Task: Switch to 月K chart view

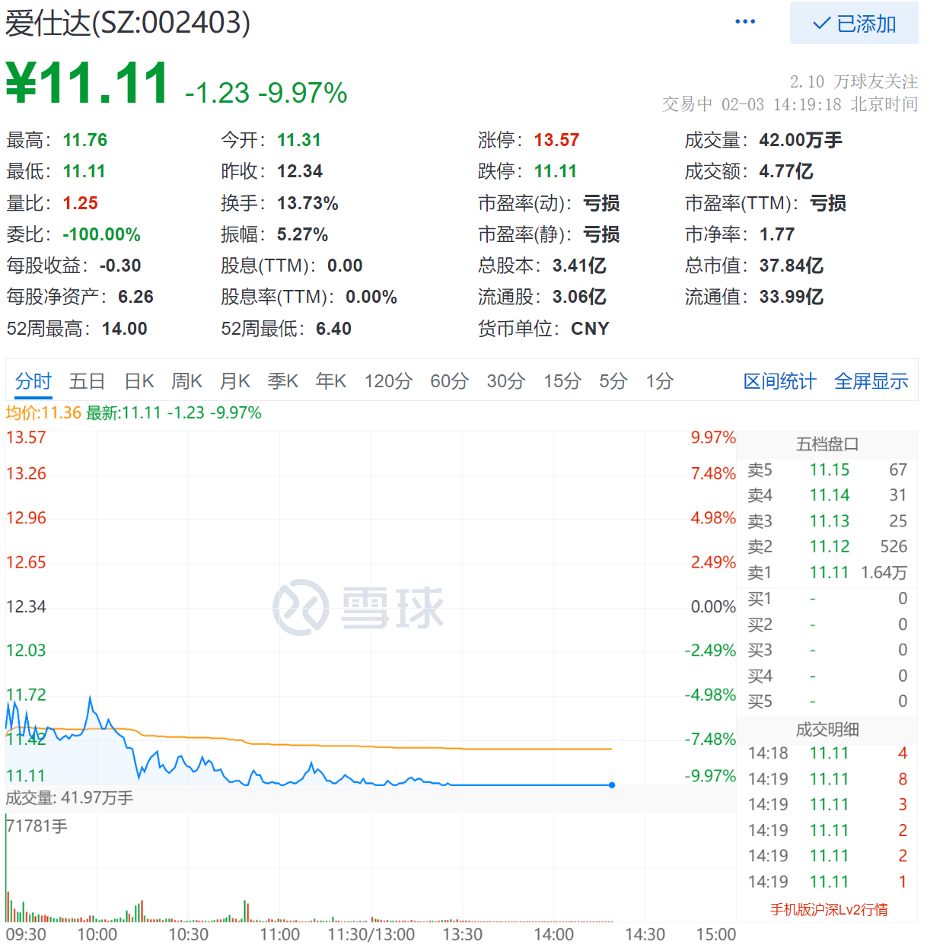Action: [x=235, y=381]
